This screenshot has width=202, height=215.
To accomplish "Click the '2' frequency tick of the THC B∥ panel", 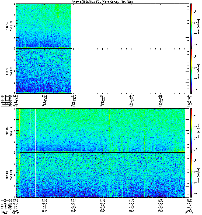I will pos(14,186).
